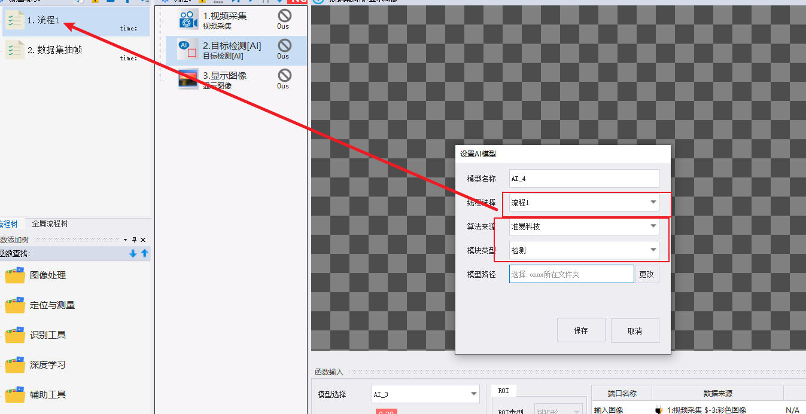Switch to the 全局流程树 tab
This screenshot has width=806, height=414.
(x=50, y=224)
